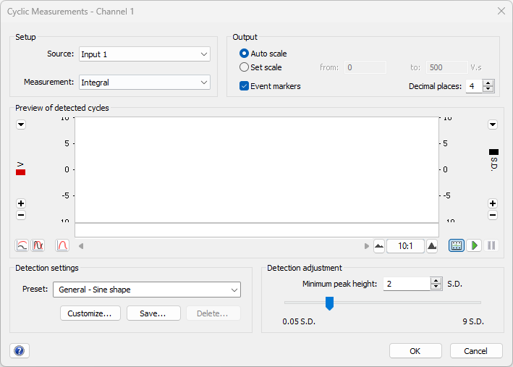This screenshot has height=367, width=513.
Task: Click the right S.D. axis minus button
Action: tap(493, 215)
